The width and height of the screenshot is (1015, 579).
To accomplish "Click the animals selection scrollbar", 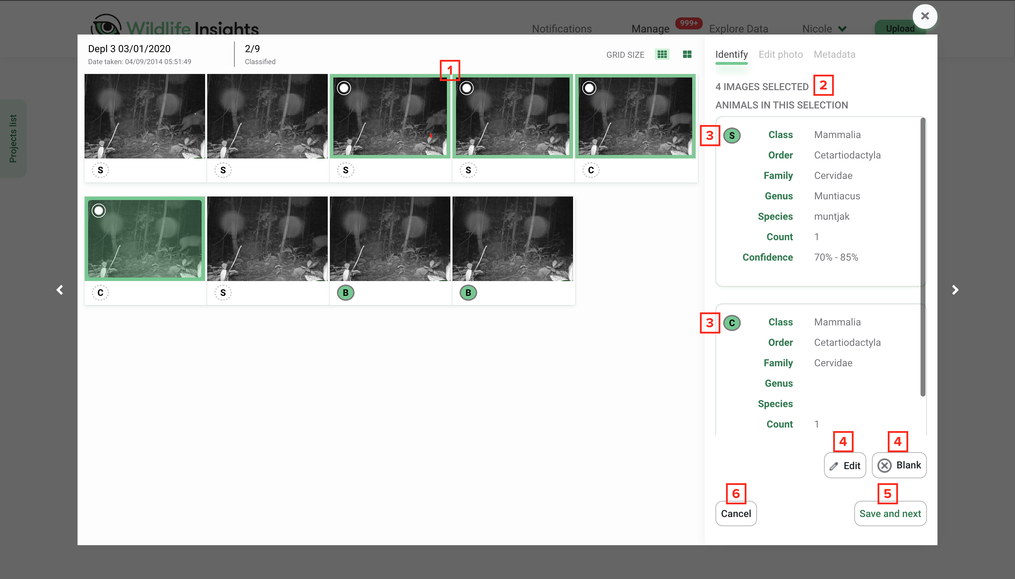I will pos(923,257).
